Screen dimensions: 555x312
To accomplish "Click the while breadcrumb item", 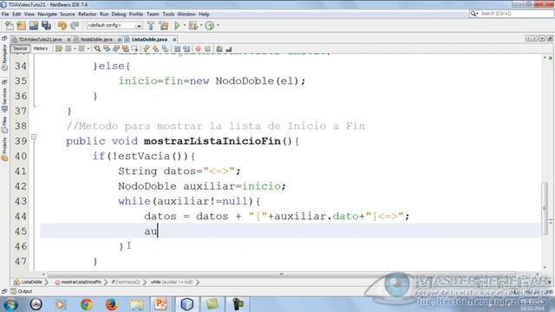I will [x=172, y=282].
